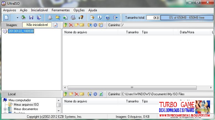215x120 pixels.
Task: Delete with the red X in image pane toolbar
Action: point(71,25)
